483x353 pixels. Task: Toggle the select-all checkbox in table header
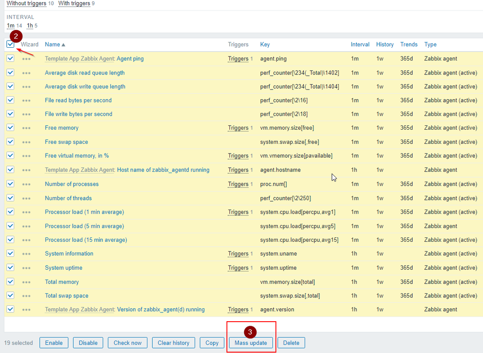point(10,44)
